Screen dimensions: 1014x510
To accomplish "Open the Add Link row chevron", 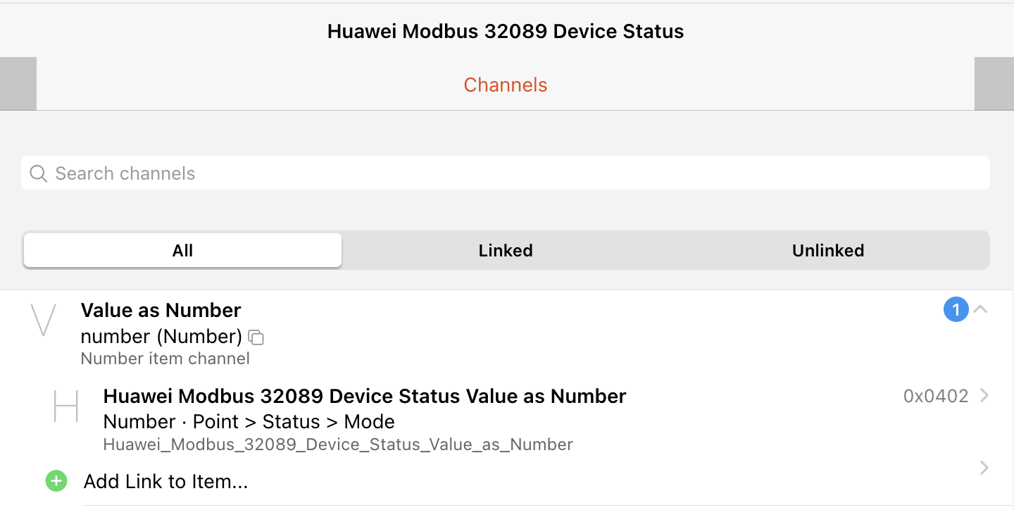I will click(984, 468).
